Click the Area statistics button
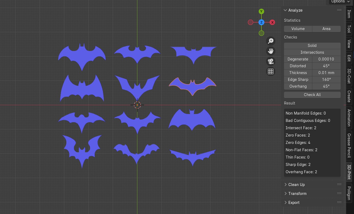 coord(326,29)
